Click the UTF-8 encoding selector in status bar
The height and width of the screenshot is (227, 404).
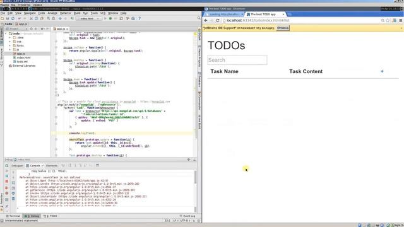(x=184, y=221)
